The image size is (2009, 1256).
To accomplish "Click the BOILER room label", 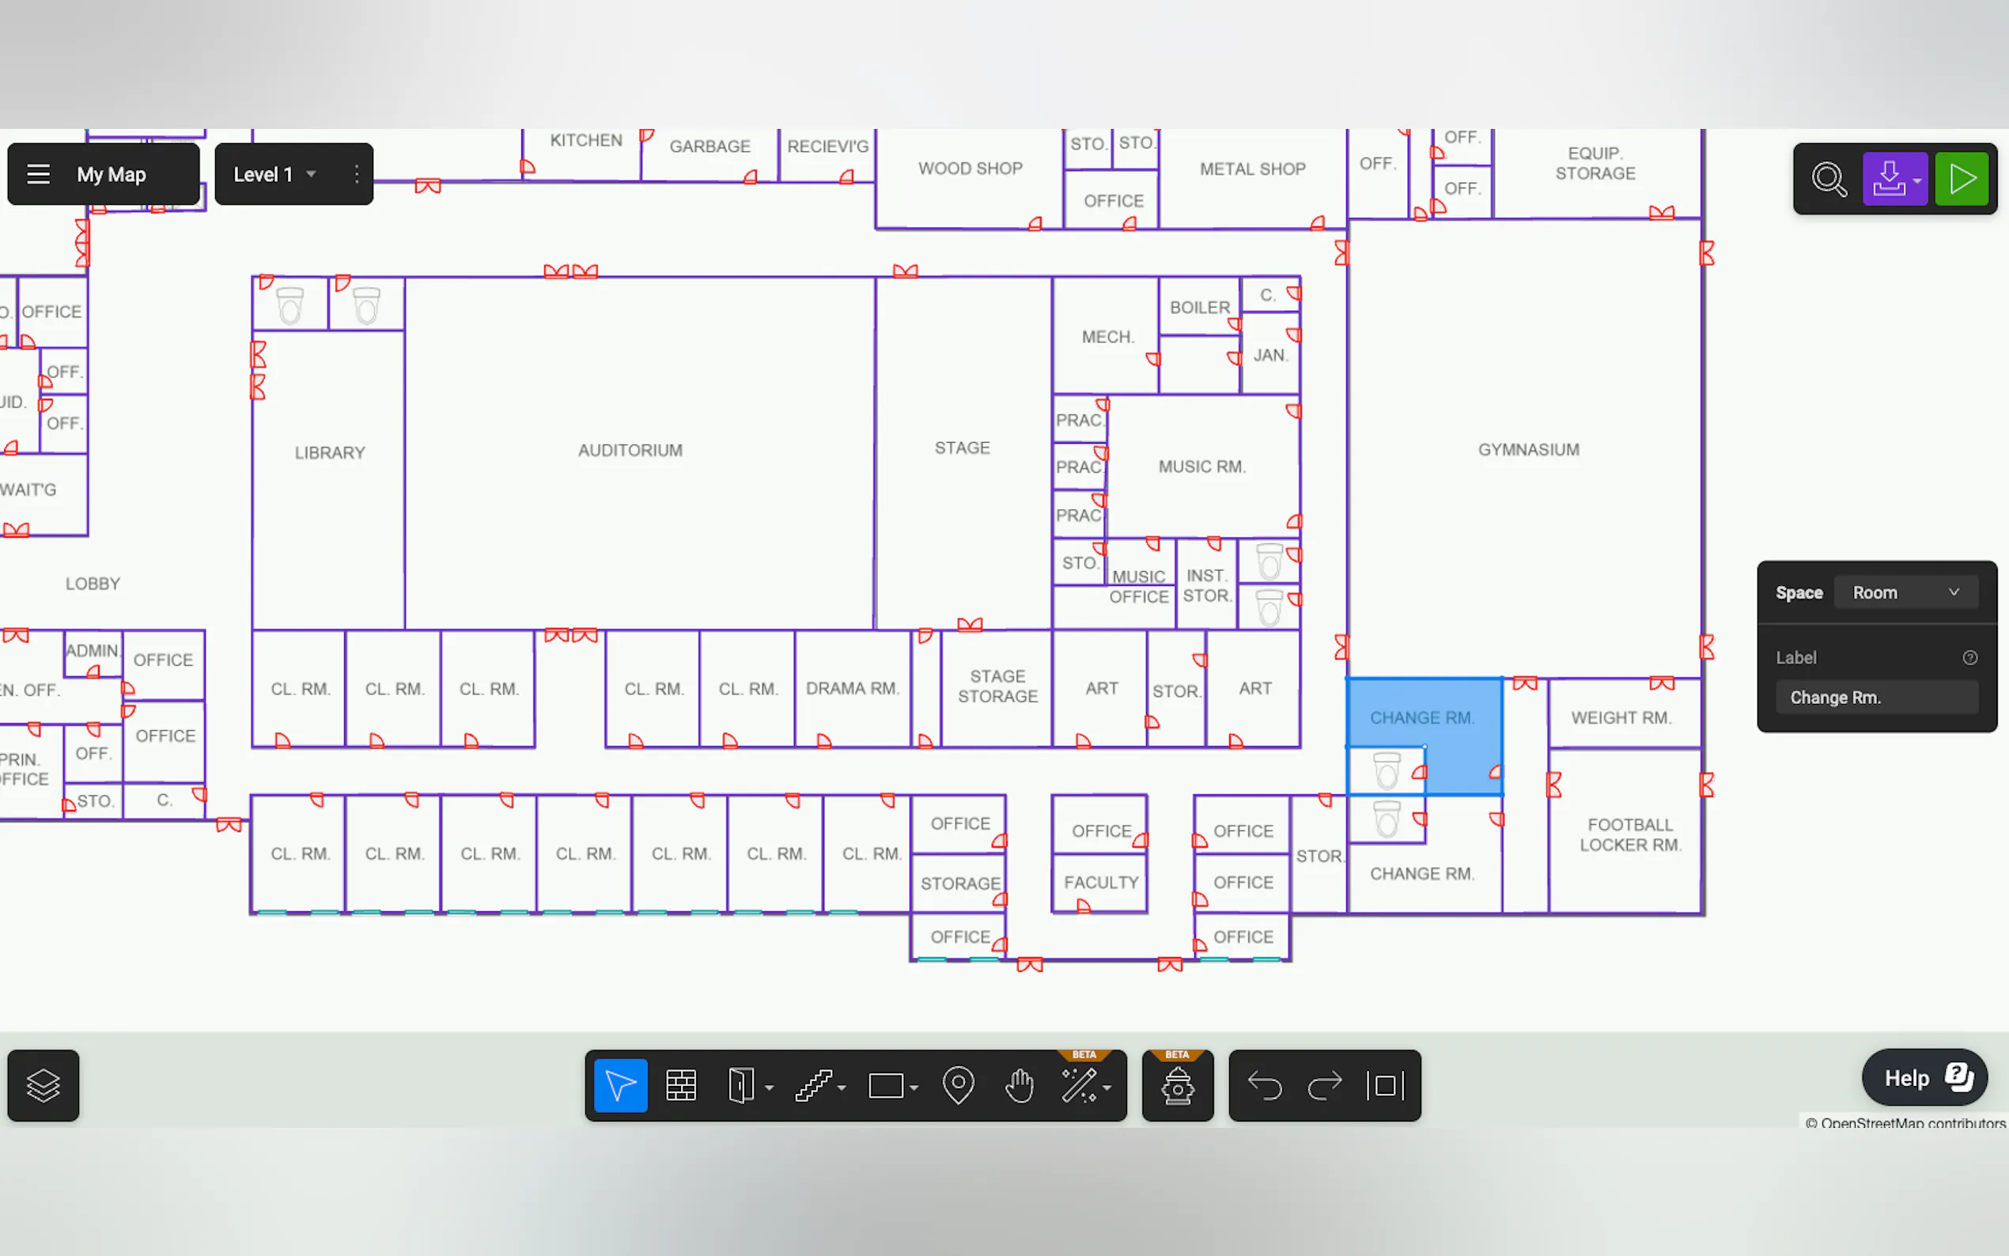I will point(1199,308).
